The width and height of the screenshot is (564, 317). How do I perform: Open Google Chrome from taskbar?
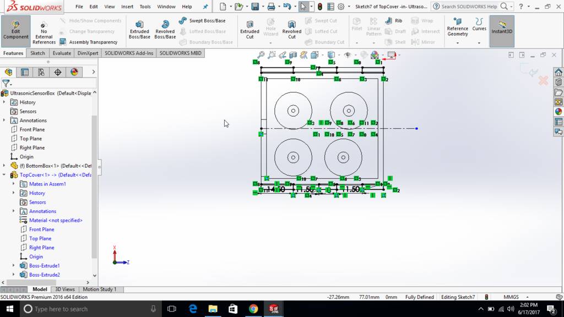(253, 309)
